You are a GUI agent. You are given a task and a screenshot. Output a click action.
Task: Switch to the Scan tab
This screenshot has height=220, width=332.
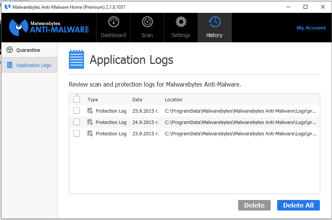tap(147, 28)
